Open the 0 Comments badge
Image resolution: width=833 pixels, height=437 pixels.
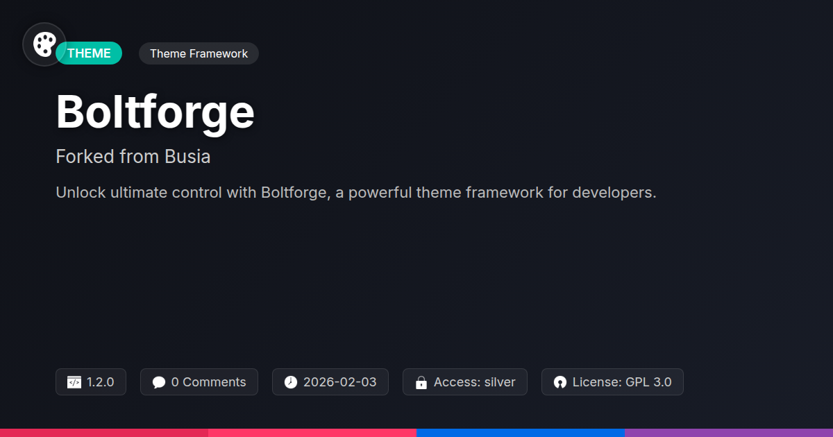pyautogui.click(x=199, y=382)
